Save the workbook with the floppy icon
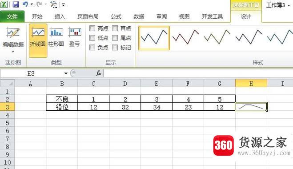Viewport: 293px width, 169px height. [x=16, y=4]
